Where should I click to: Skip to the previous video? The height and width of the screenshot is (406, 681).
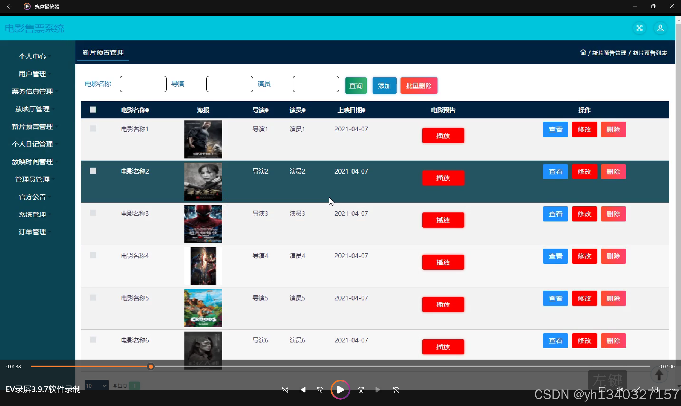pyautogui.click(x=303, y=390)
